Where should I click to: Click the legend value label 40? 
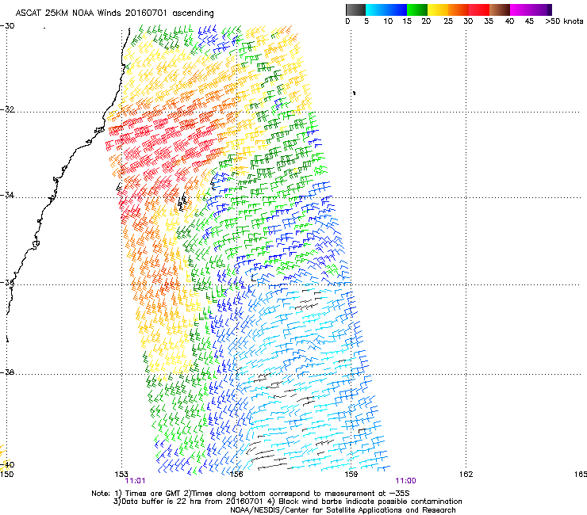click(509, 21)
